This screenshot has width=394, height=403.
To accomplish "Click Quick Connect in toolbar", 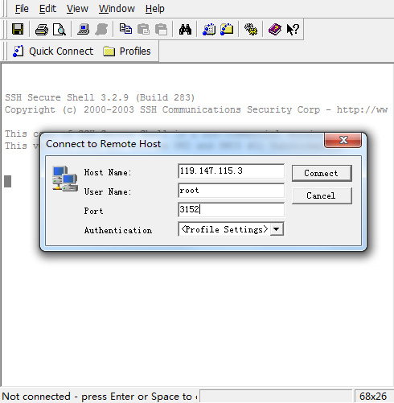I will click(53, 51).
